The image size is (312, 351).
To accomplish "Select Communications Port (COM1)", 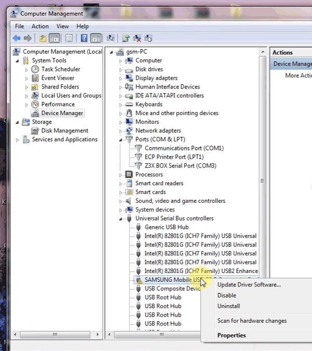I will 184,148.
